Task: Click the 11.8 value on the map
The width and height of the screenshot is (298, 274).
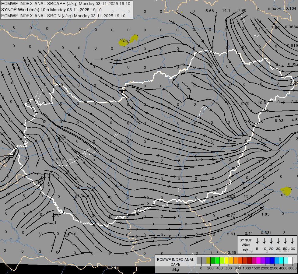Action: tap(214, 253)
